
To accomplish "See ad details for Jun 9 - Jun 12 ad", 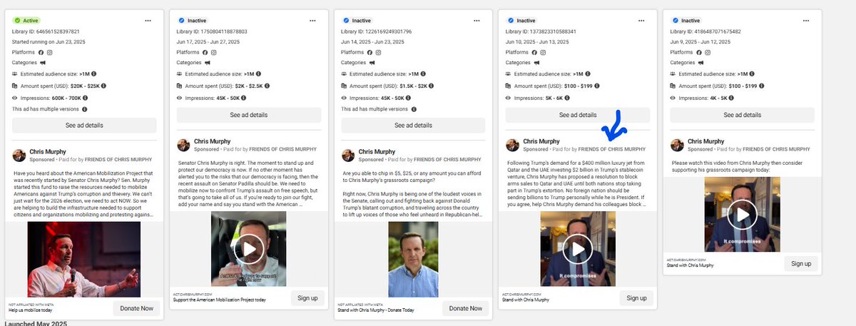I will point(743,115).
